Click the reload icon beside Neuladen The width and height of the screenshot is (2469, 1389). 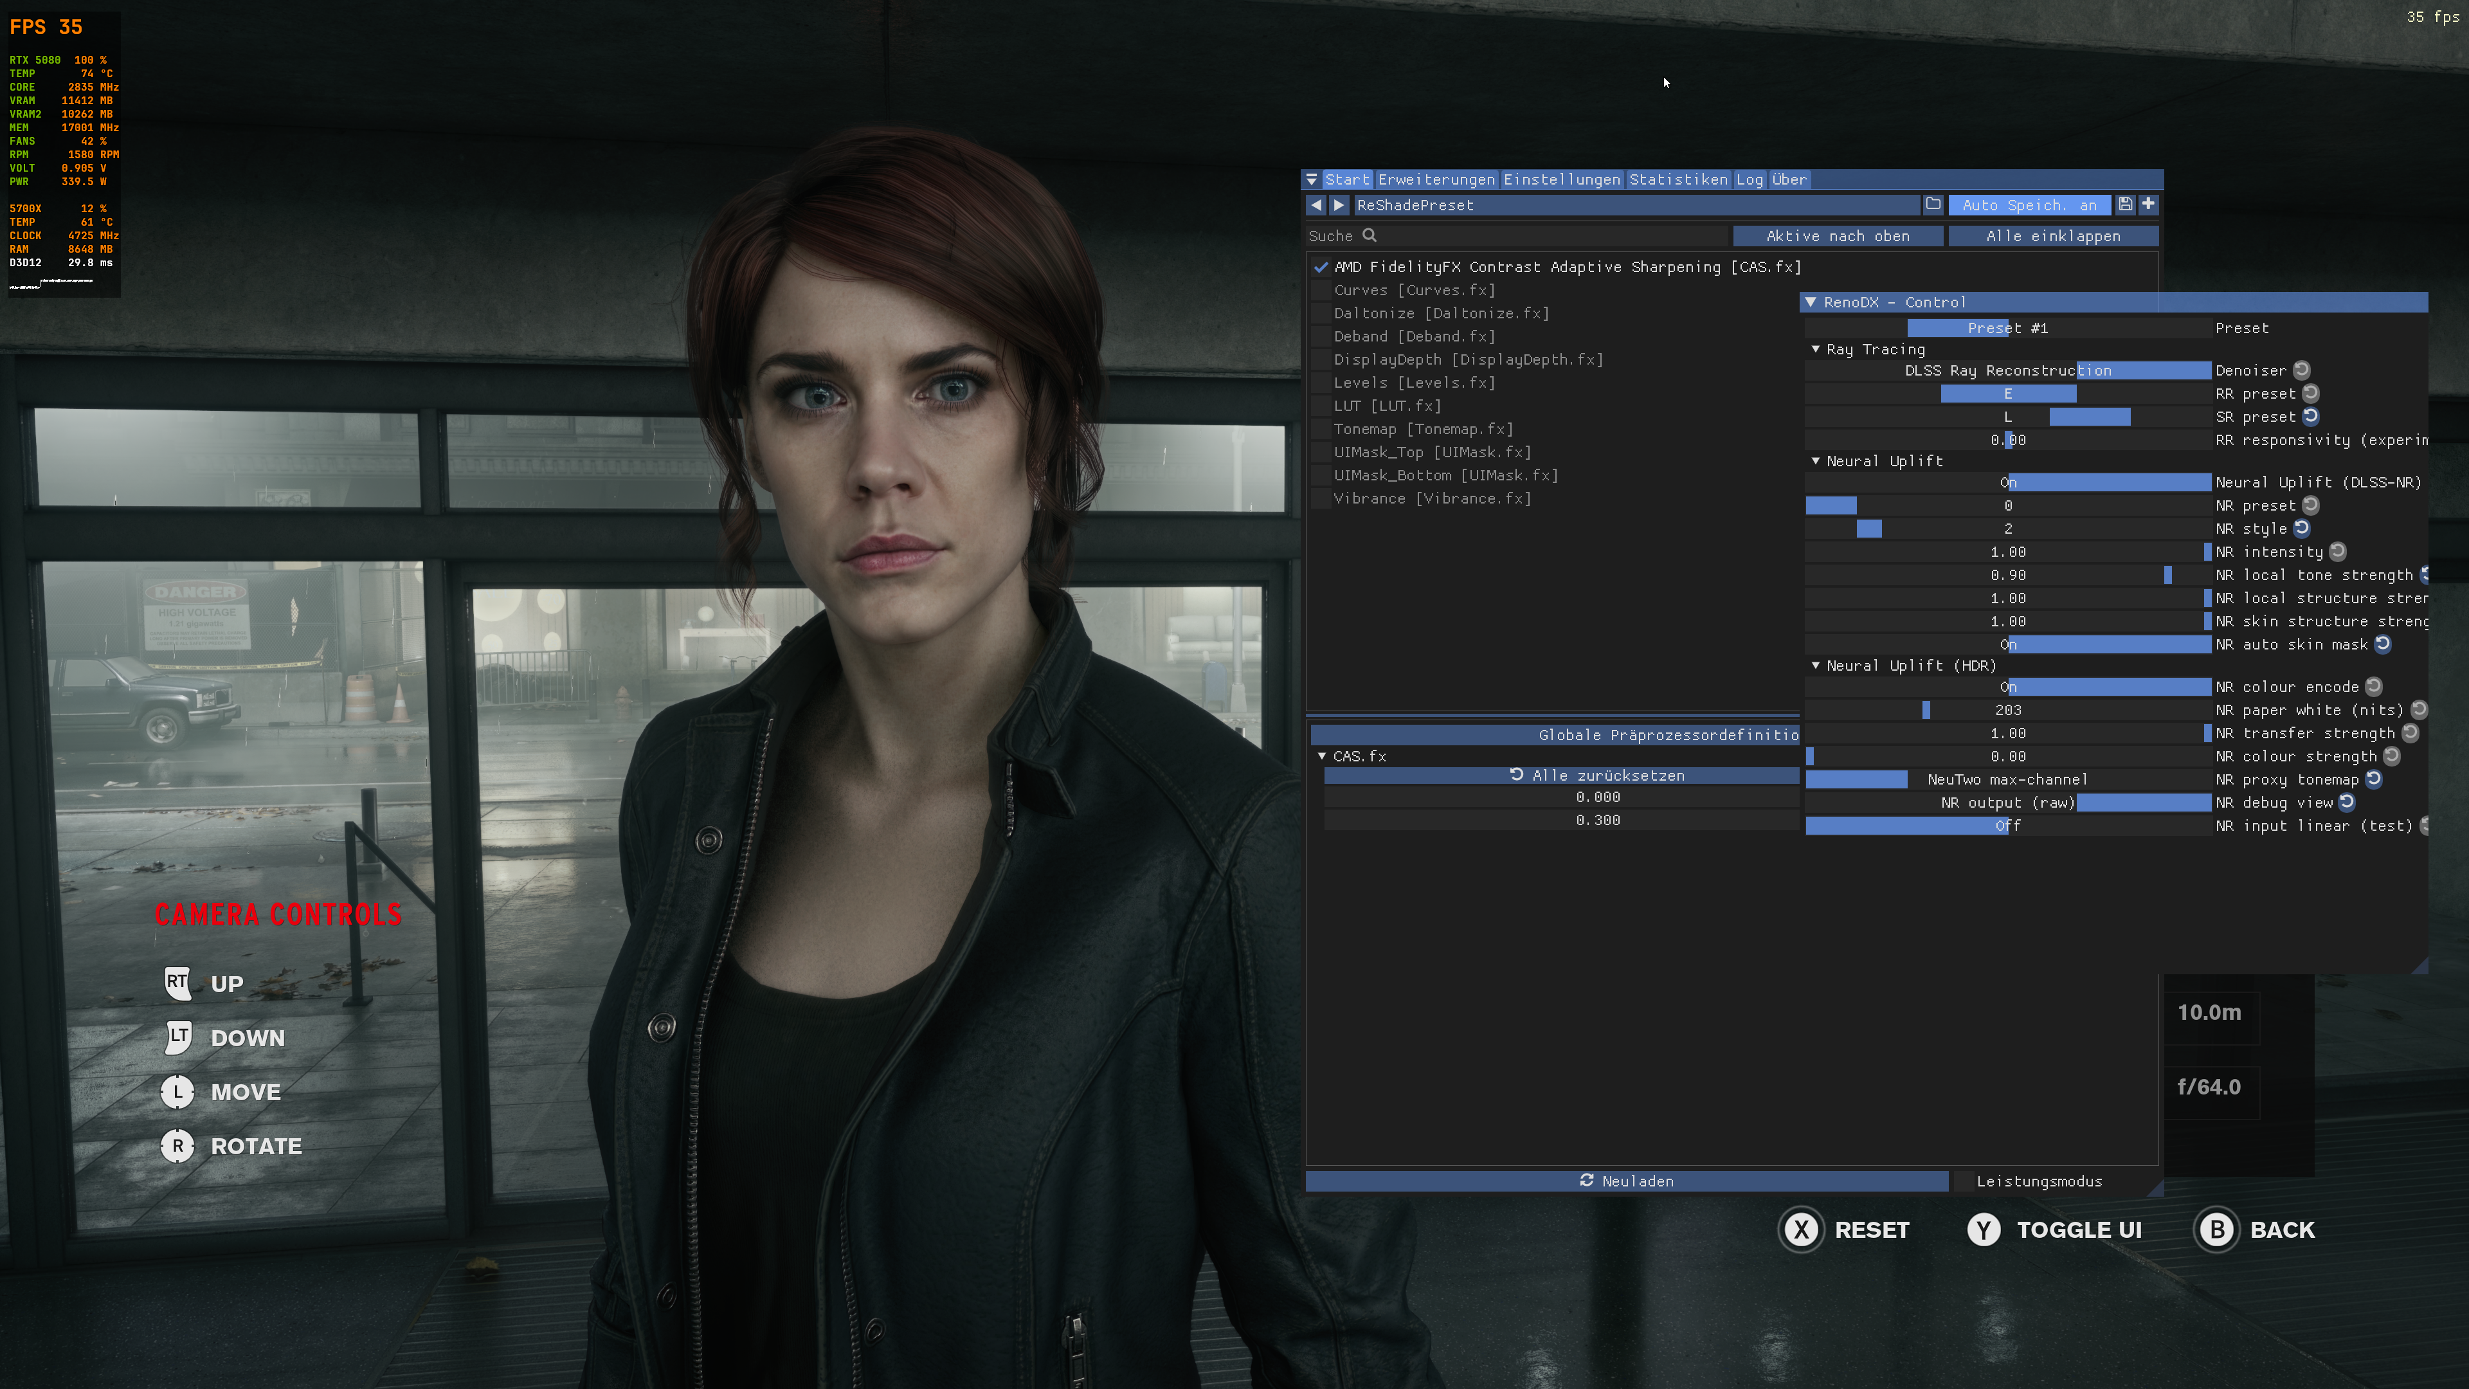pyautogui.click(x=1586, y=1181)
